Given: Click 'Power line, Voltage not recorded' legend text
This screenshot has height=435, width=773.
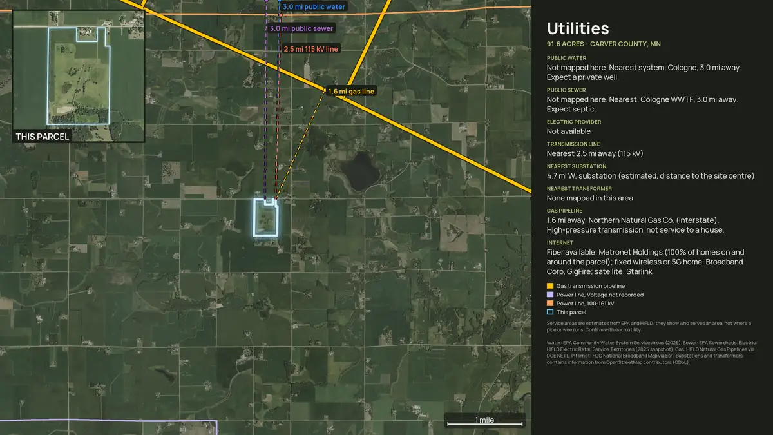Looking at the screenshot, I should 600,295.
